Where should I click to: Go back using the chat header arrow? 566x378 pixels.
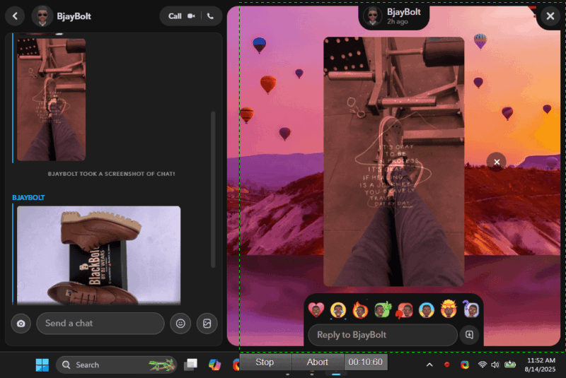pyautogui.click(x=15, y=16)
